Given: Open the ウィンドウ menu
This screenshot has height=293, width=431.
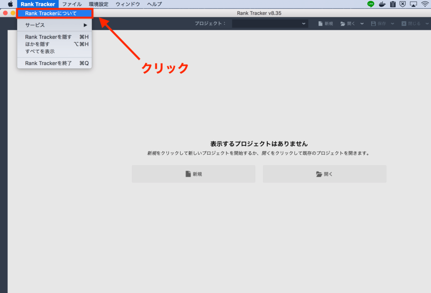Looking at the screenshot, I should tap(128, 4).
